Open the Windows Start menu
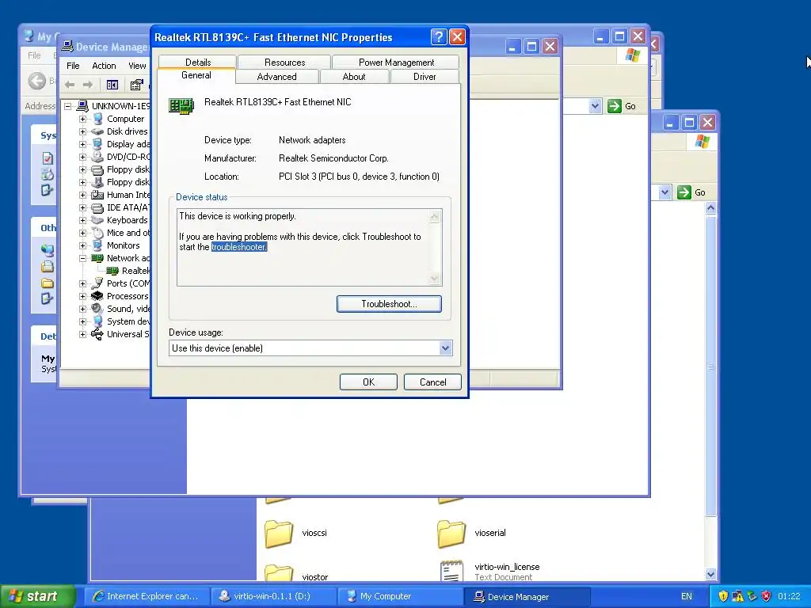 36,597
